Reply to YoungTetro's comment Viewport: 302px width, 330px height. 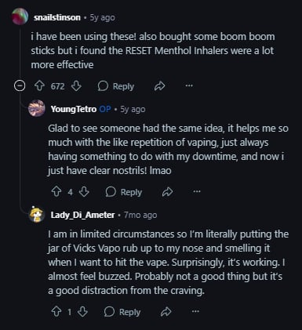[124, 192]
